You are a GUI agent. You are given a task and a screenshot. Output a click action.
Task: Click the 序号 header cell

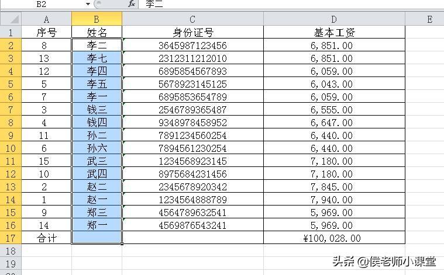(x=46, y=32)
